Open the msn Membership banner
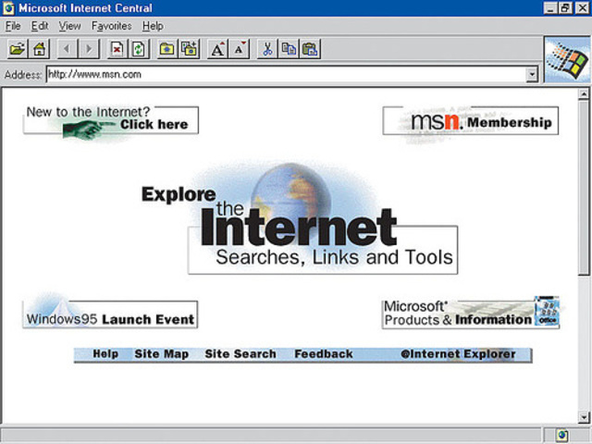Image resolution: width=592 pixels, height=444 pixels. [x=471, y=121]
